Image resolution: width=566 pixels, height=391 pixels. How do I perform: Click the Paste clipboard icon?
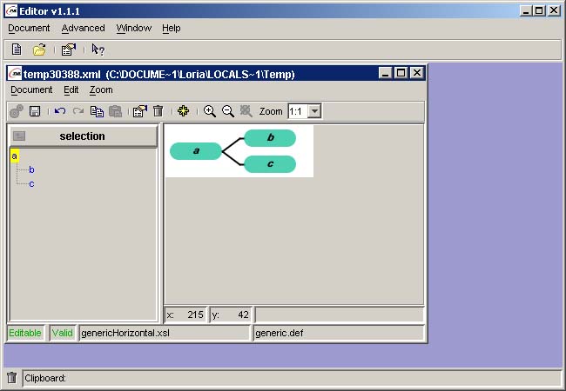point(115,111)
